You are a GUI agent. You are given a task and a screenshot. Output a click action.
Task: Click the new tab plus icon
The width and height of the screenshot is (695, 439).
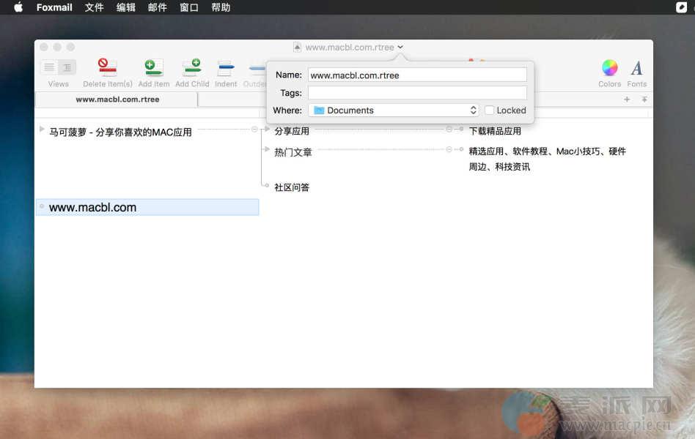pyautogui.click(x=627, y=100)
